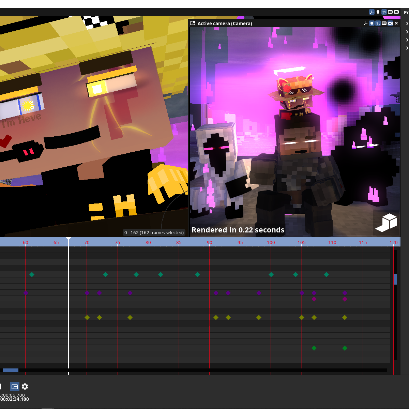Expand the topmost collapsed section in right panel
Image resolution: width=409 pixels, height=409 pixels.
click(407, 24)
